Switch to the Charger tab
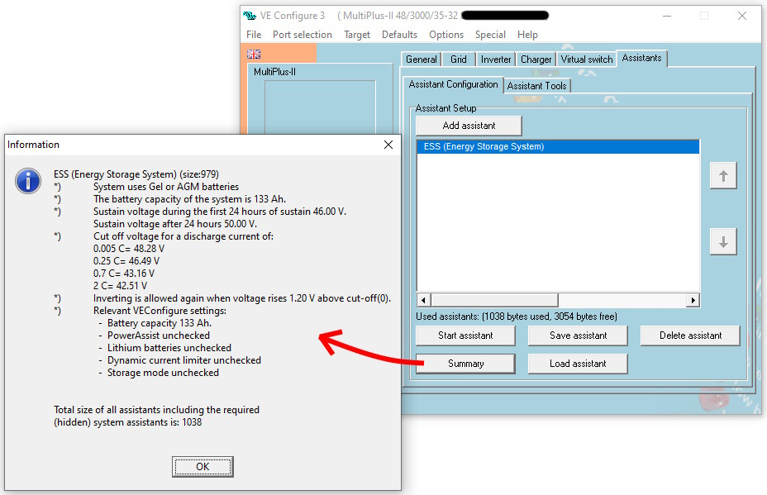Image resolution: width=767 pixels, height=495 pixels. [x=536, y=59]
